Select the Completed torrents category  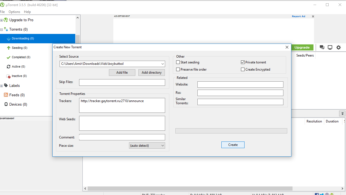pyautogui.click(x=21, y=57)
